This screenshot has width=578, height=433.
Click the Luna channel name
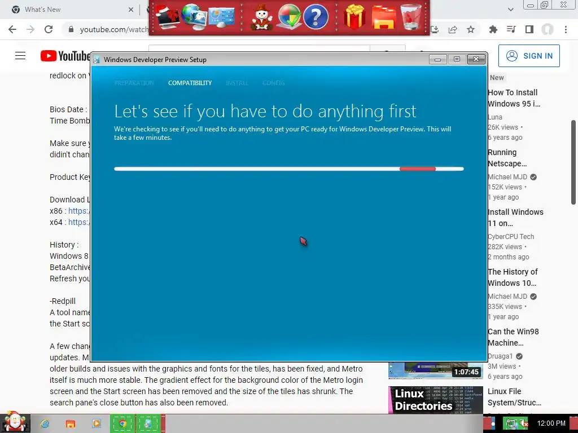495,117
